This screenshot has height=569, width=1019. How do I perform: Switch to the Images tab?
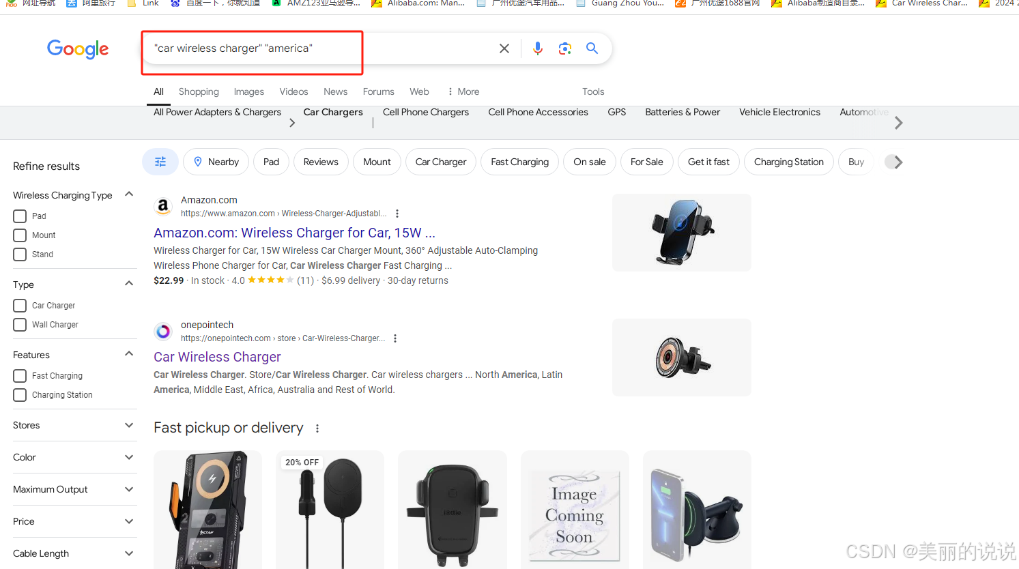tap(249, 91)
